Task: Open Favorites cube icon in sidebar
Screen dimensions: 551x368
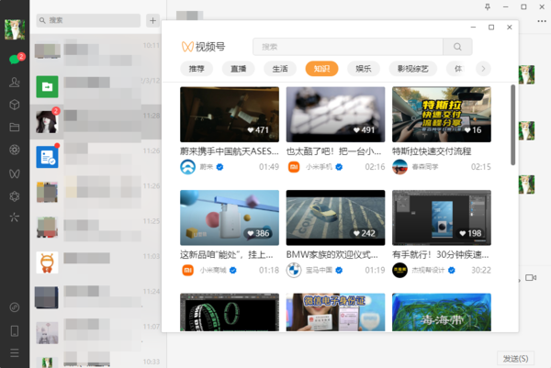Action: pyautogui.click(x=14, y=104)
